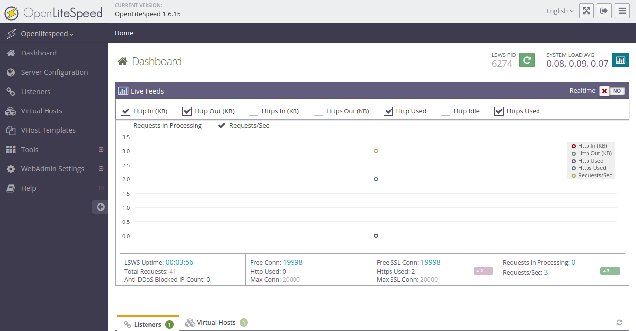Click the Dashboard home sidebar icon
This screenshot has width=636, height=331.
point(11,53)
